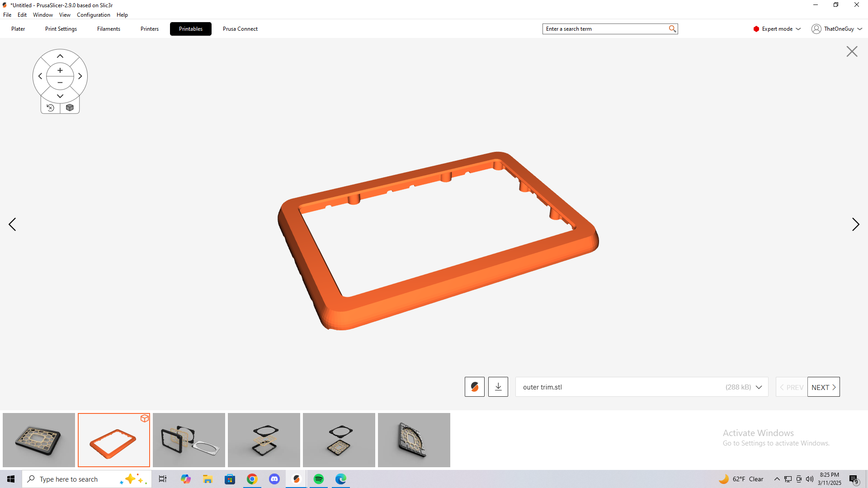Open the notification center icon
The image size is (868, 488).
[x=854, y=479]
